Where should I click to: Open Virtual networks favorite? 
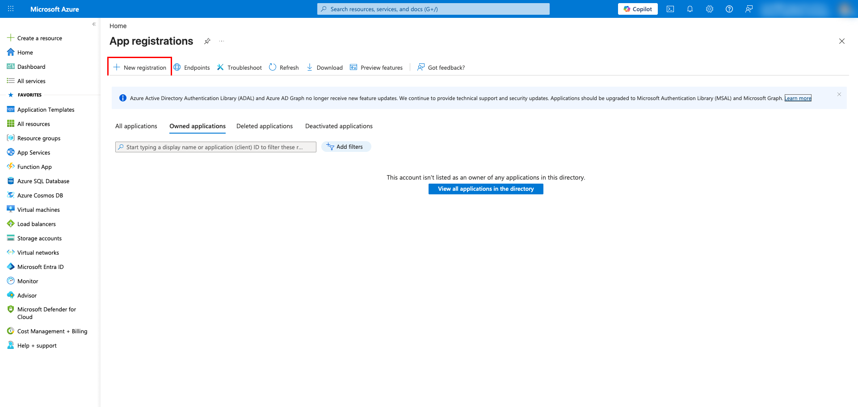tap(38, 252)
